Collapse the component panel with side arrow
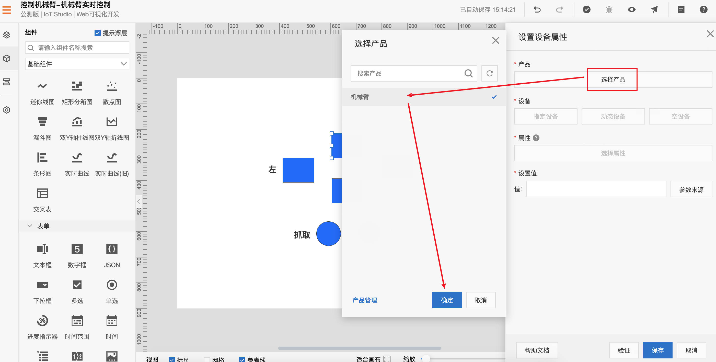The image size is (716, 362). click(x=138, y=201)
